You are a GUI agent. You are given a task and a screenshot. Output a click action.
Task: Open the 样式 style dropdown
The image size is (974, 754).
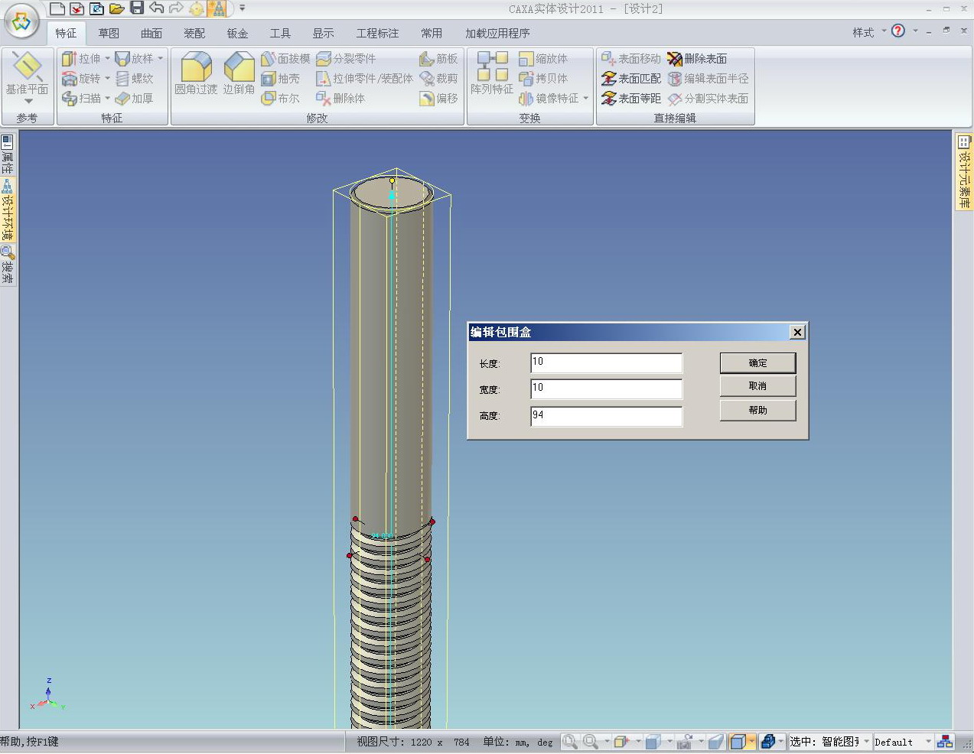(x=869, y=32)
